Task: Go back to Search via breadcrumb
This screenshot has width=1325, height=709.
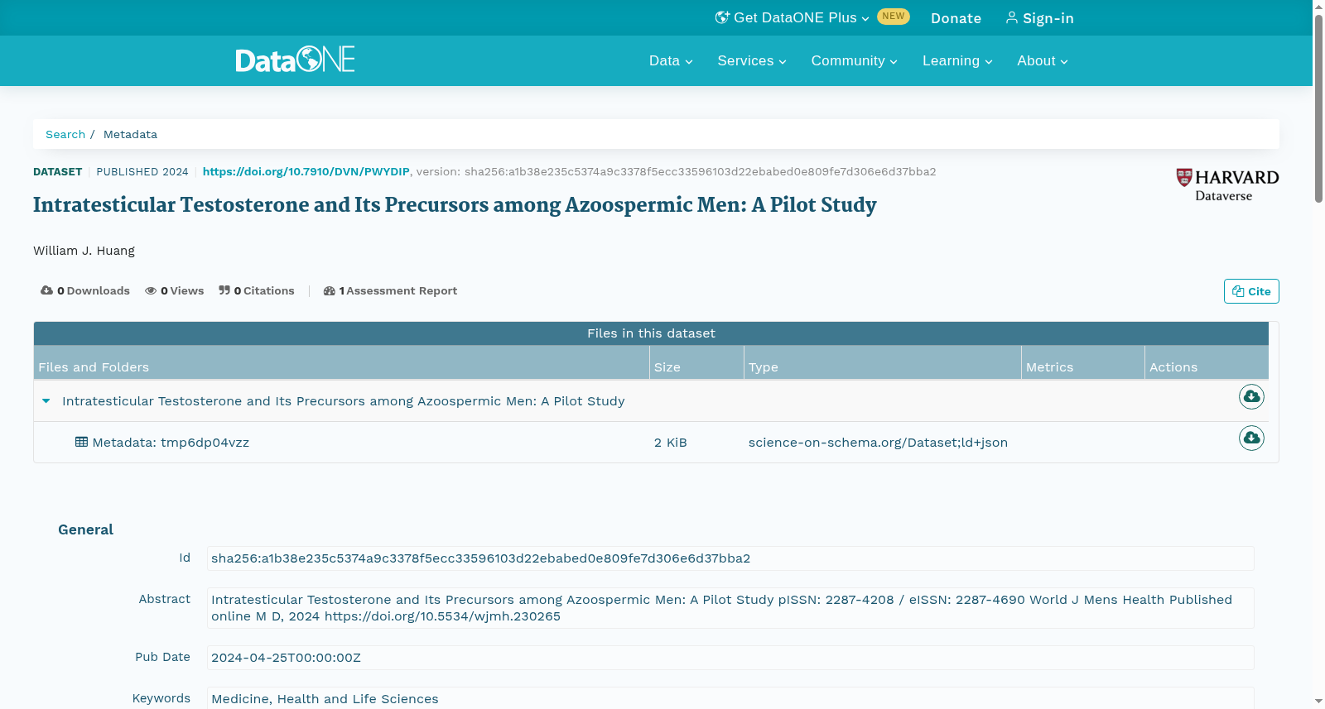Action: point(65,134)
